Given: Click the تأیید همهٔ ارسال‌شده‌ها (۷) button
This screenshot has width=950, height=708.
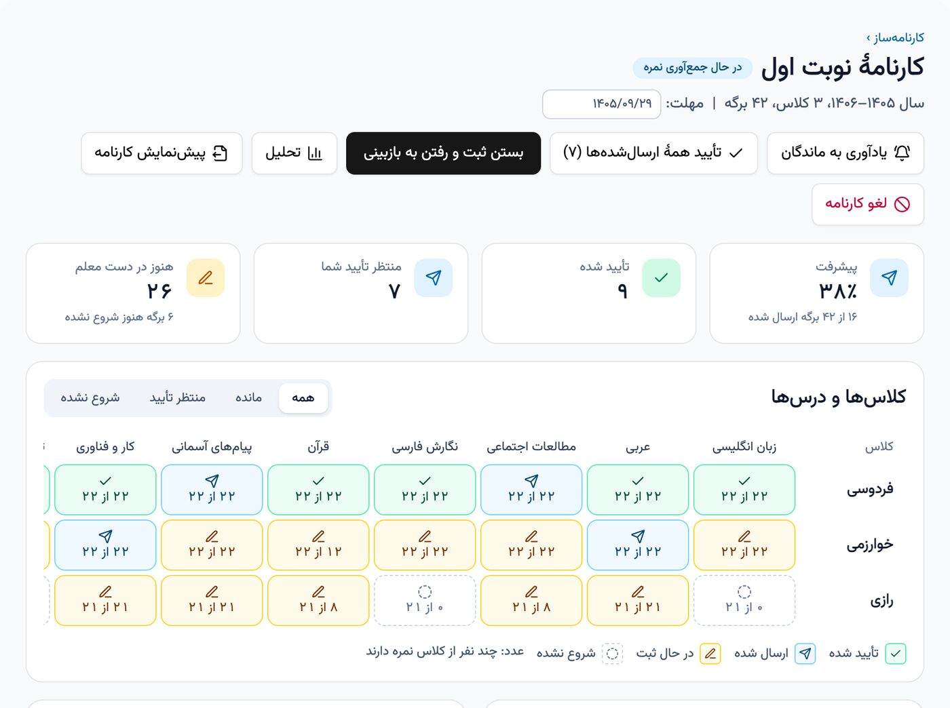Looking at the screenshot, I should 653,153.
